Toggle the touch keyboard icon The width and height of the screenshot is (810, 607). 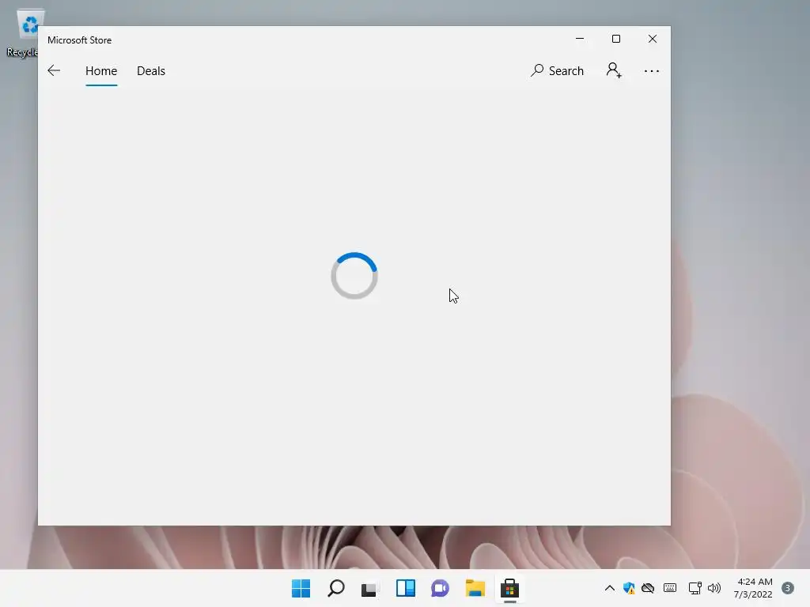coord(670,588)
